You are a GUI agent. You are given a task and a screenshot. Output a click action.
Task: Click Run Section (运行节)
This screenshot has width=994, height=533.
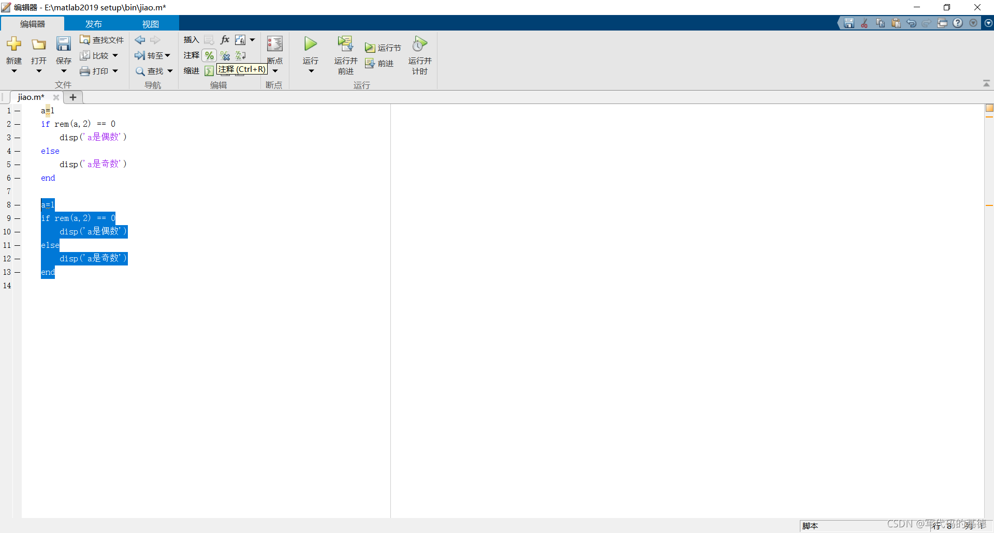(383, 48)
